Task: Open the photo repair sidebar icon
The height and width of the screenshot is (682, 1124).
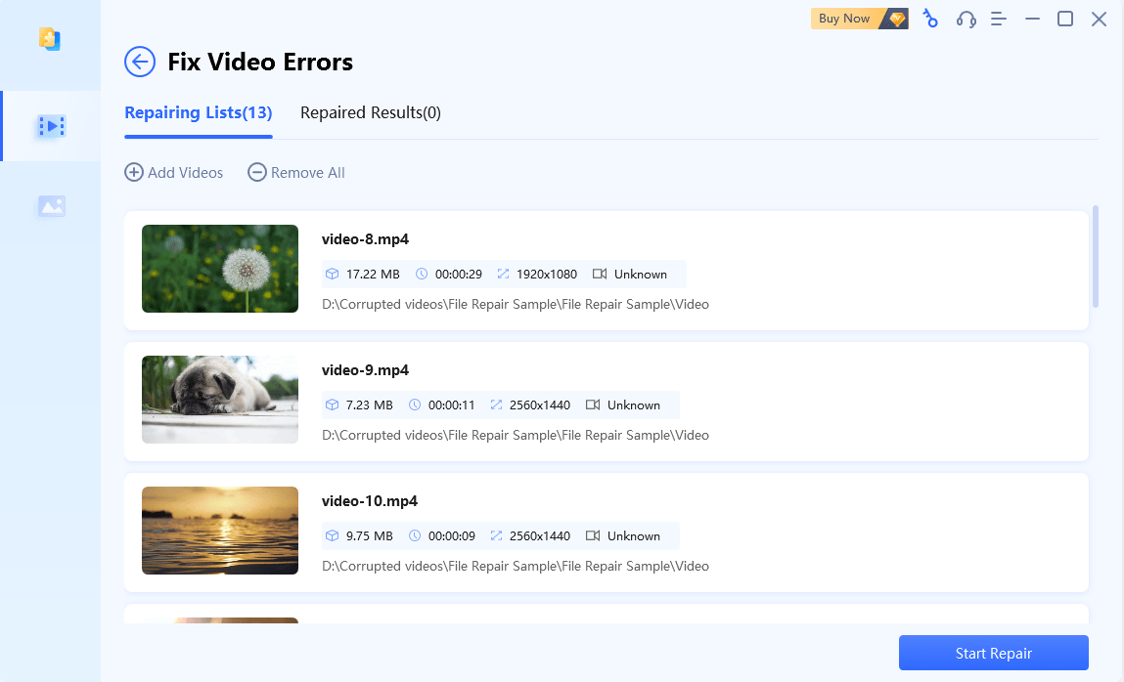Action: click(x=51, y=206)
